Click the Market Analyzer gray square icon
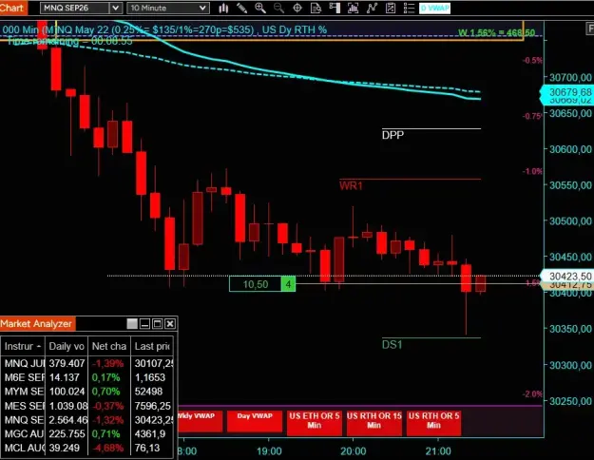Viewport: 594px width, 460px height. click(132, 323)
